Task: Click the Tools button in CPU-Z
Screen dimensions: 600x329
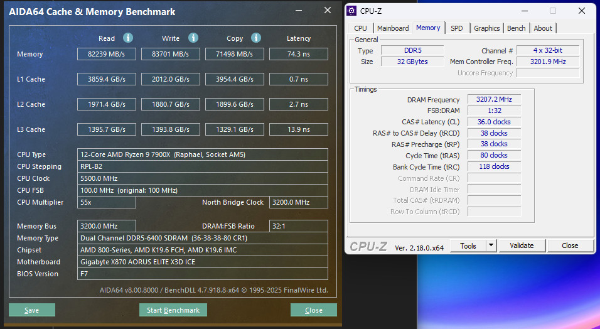Action: (x=468, y=245)
